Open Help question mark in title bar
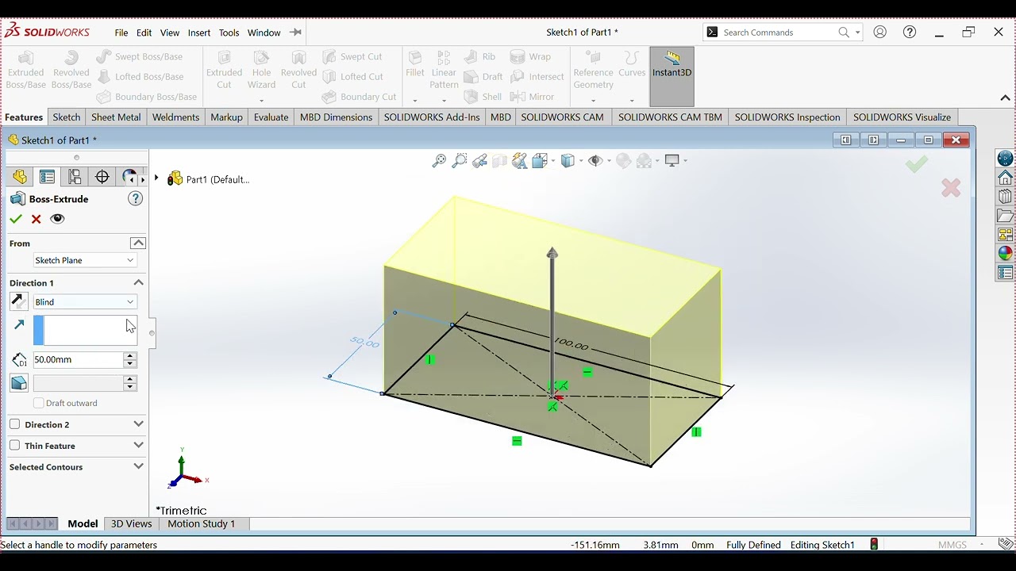1016x571 pixels. click(x=910, y=33)
